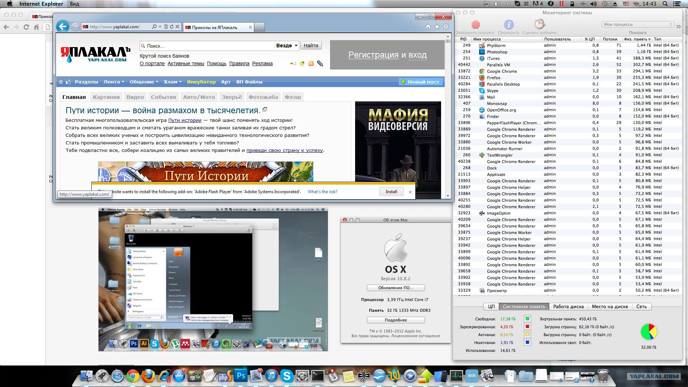Open Skype from the Dock
The height and width of the screenshot is (387, 688).
287,376
